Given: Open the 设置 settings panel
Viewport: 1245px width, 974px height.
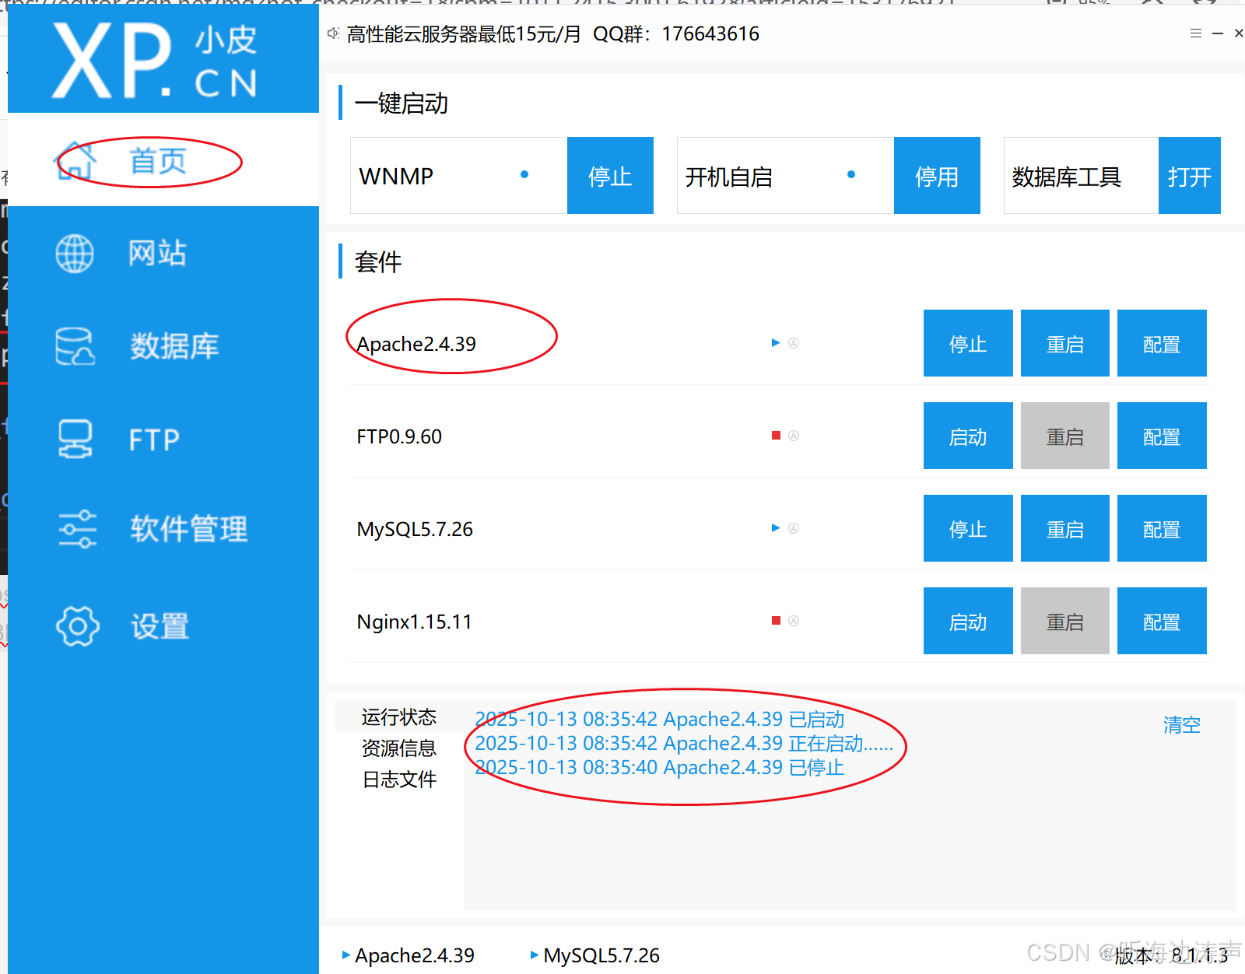Looking at the screenshot, I should click(x=158, y=625).
